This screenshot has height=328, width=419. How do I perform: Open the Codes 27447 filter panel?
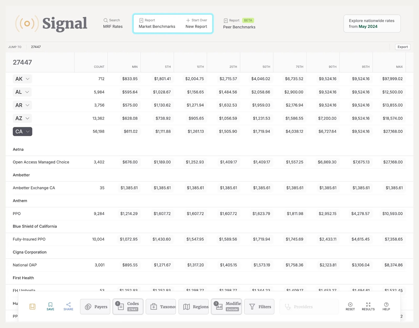click(128, 307)
